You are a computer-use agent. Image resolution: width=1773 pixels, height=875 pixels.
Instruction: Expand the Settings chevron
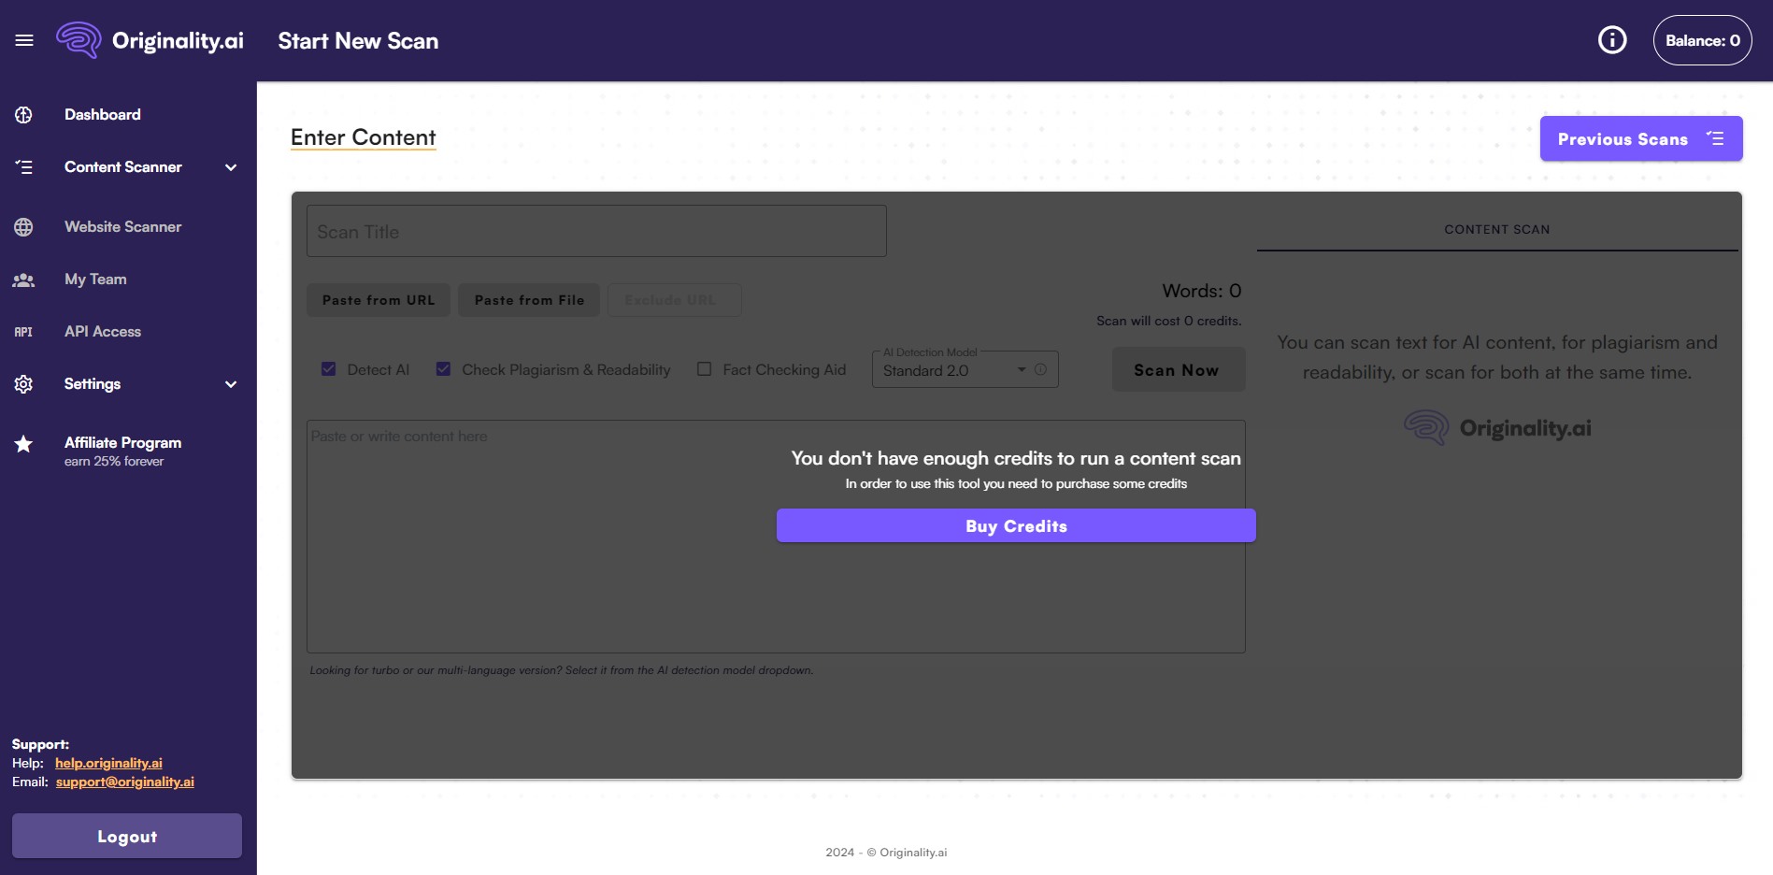231,384
